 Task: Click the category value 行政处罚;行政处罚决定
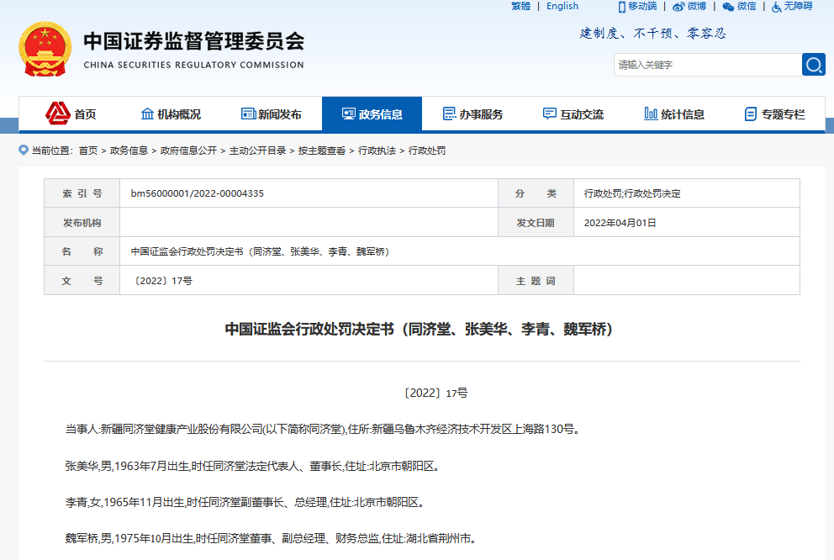tap(632, 193)
